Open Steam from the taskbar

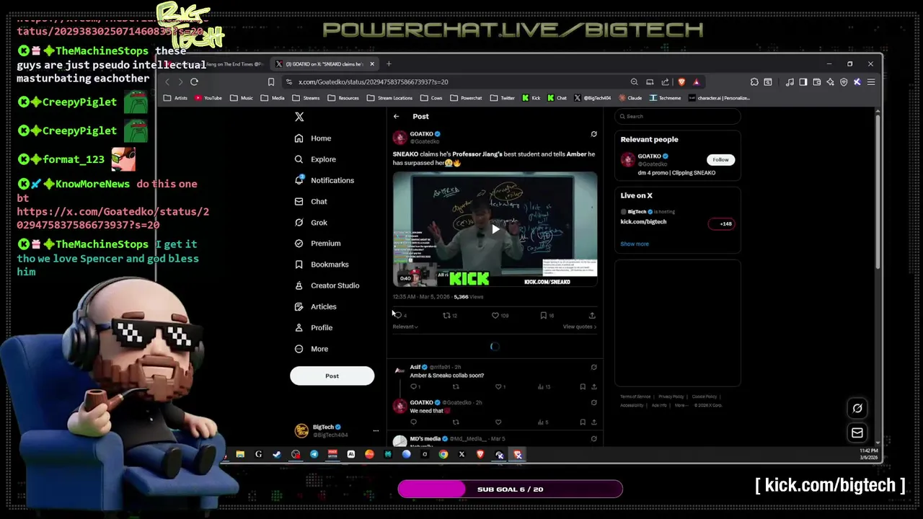(x=277, y=454)
